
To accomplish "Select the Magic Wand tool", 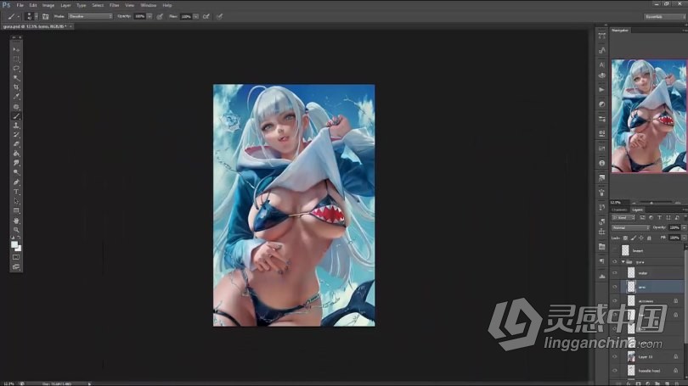I will [16, 78].
